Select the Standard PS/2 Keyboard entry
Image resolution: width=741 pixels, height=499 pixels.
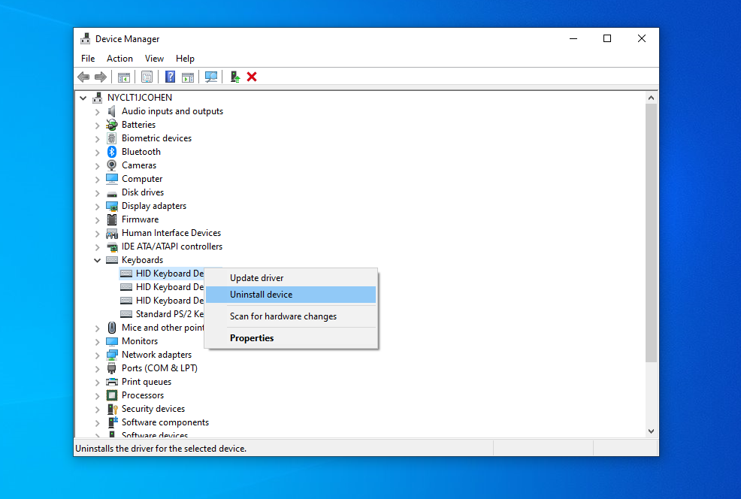167,313
